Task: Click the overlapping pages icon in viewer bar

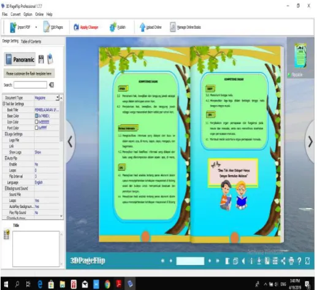Action: tap(235, 261)
